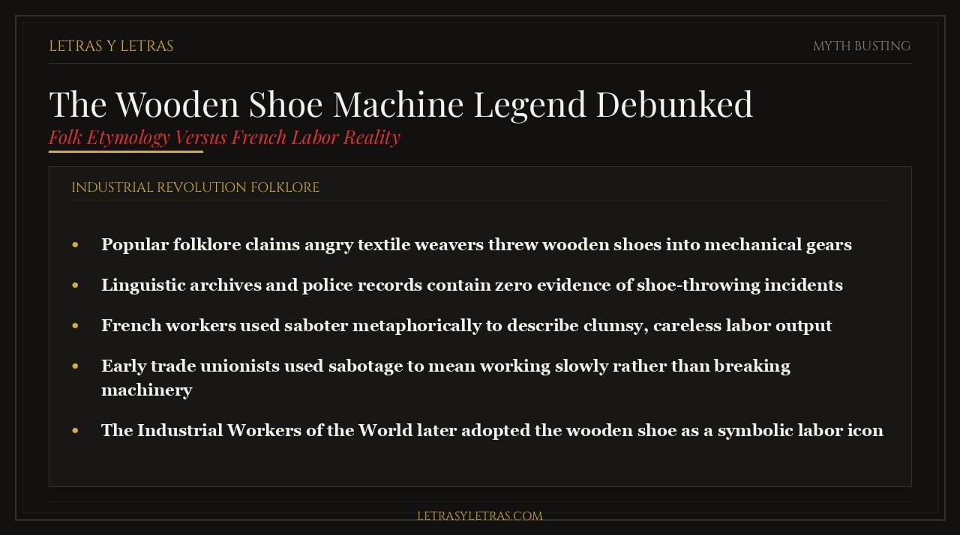This screenshot has width=960, height=535.
Task: Select the bullet about linguistic archives and police records
Action: click(472, 285)
